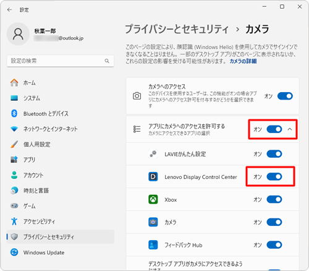Select プライバシーとセキュリティ in sidebar
The width and height of the screenshot is (309, 271).
tap(60, 237)
